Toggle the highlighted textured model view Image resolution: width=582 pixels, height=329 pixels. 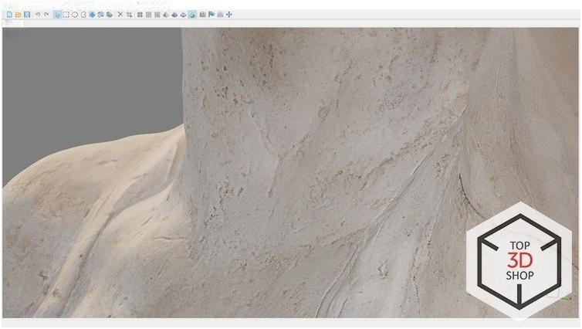point(191,15)
